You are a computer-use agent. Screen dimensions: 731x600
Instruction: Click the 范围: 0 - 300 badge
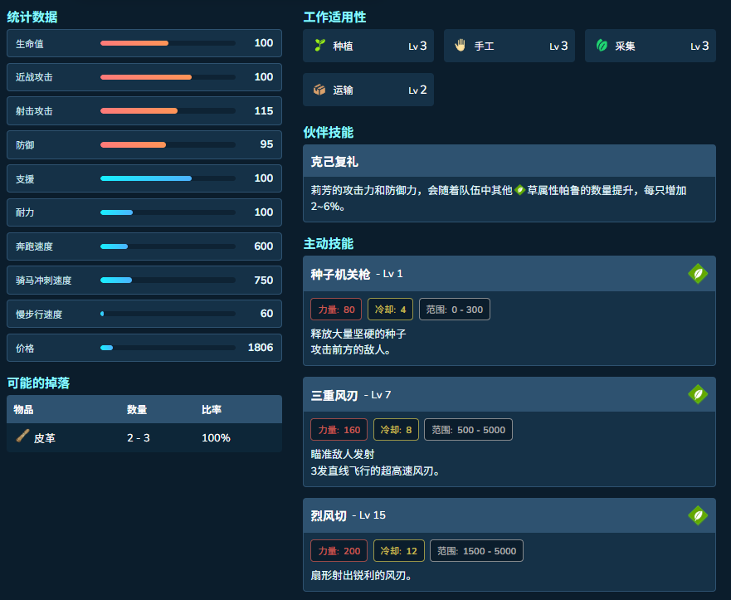(455, 309)
